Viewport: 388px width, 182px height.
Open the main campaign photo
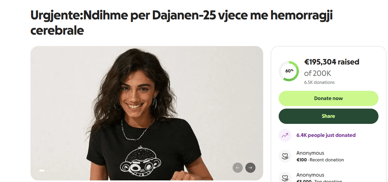(147, 113)
